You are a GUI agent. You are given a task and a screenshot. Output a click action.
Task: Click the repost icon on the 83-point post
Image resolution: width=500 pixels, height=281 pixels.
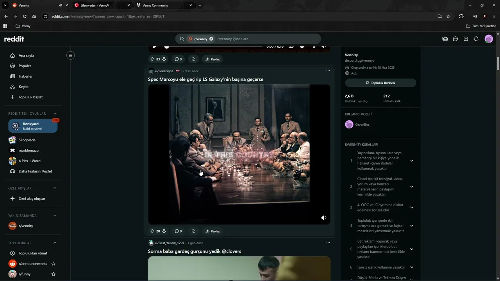[193, 59]
